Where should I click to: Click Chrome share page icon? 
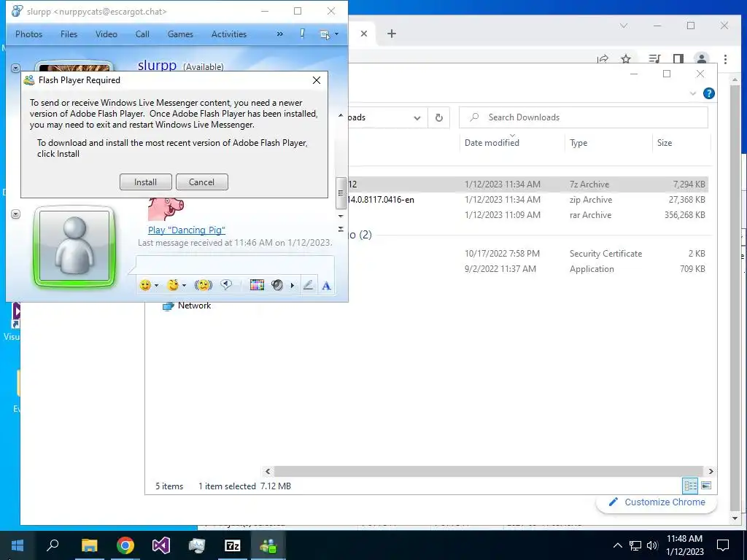[603, 59]
